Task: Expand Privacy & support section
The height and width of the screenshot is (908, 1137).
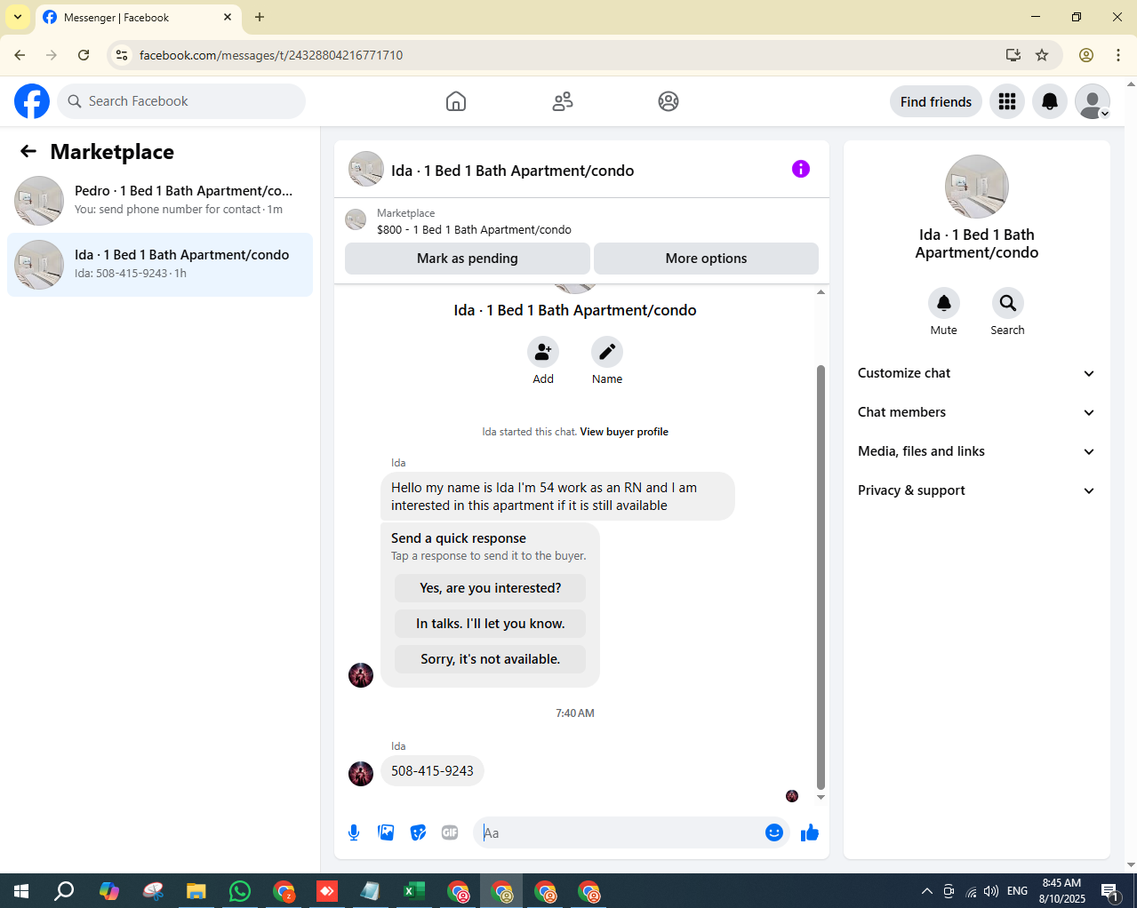Action: [976, 490]
